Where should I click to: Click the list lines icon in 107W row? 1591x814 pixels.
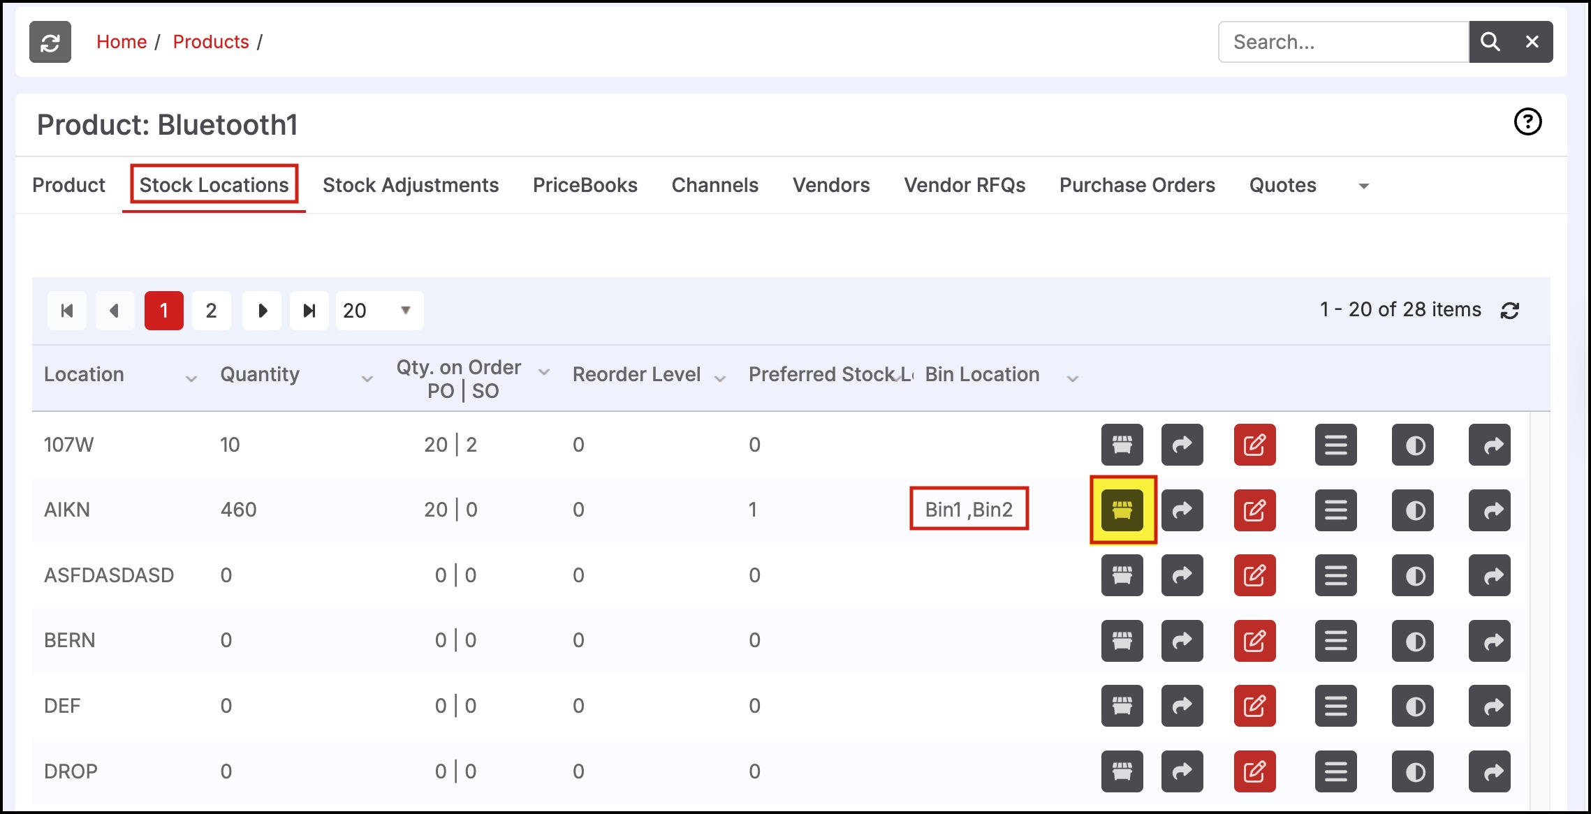pos(1336,445)
